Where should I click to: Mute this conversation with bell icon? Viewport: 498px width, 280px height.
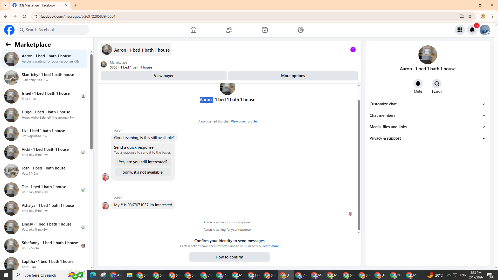(418, 84)
